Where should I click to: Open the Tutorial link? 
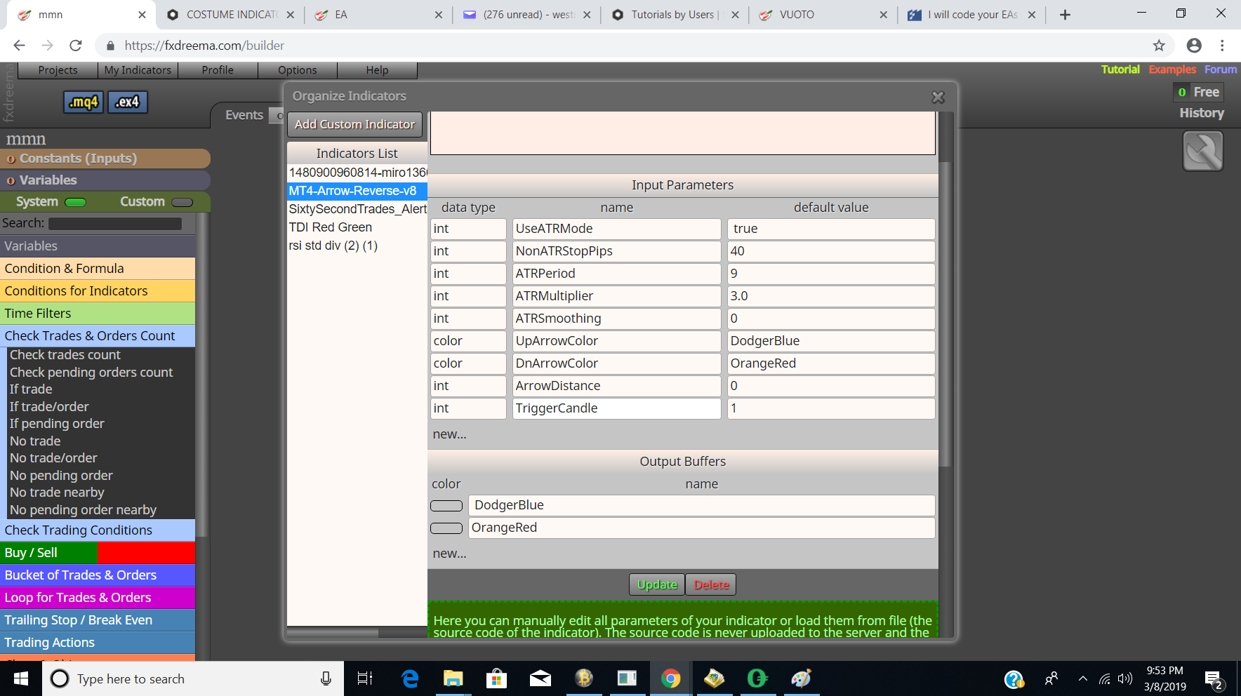(x=1120, y=69)
